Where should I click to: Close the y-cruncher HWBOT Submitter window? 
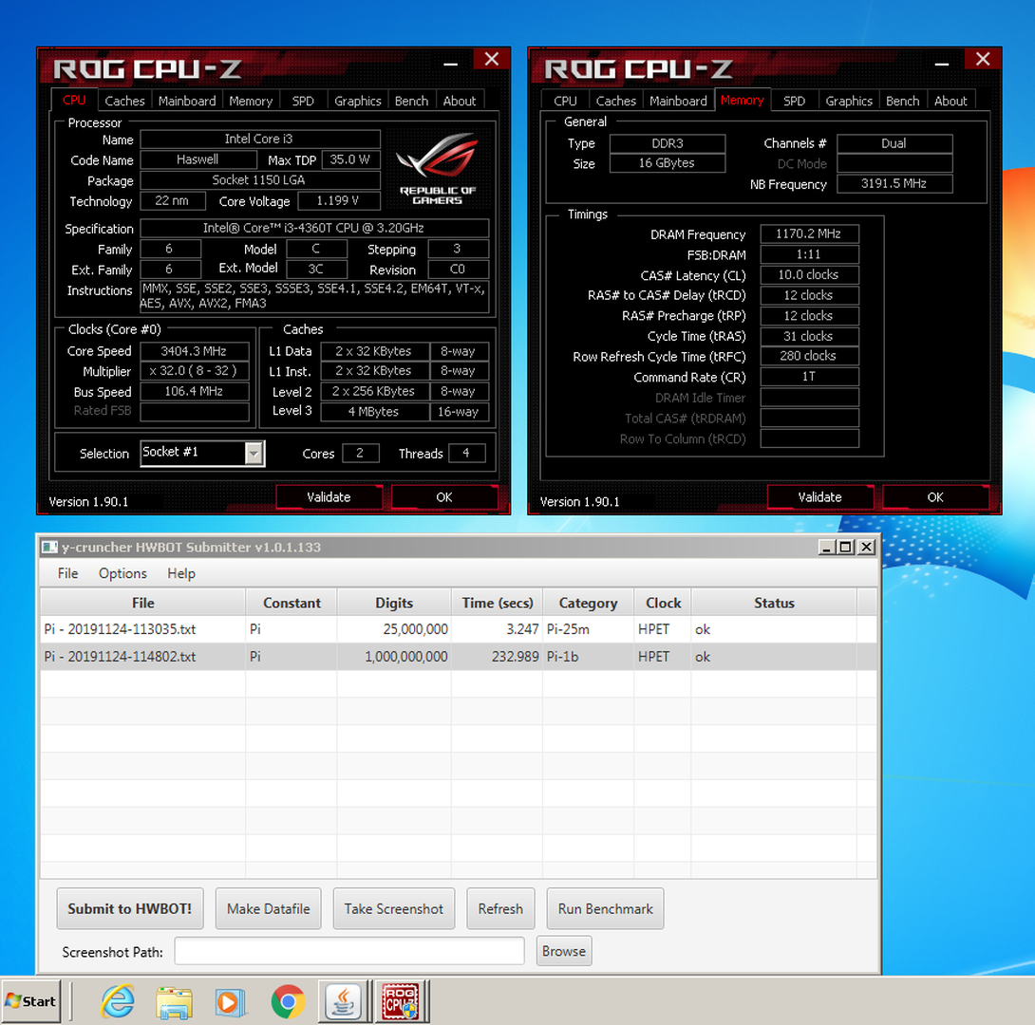click(x=866, y=547)
